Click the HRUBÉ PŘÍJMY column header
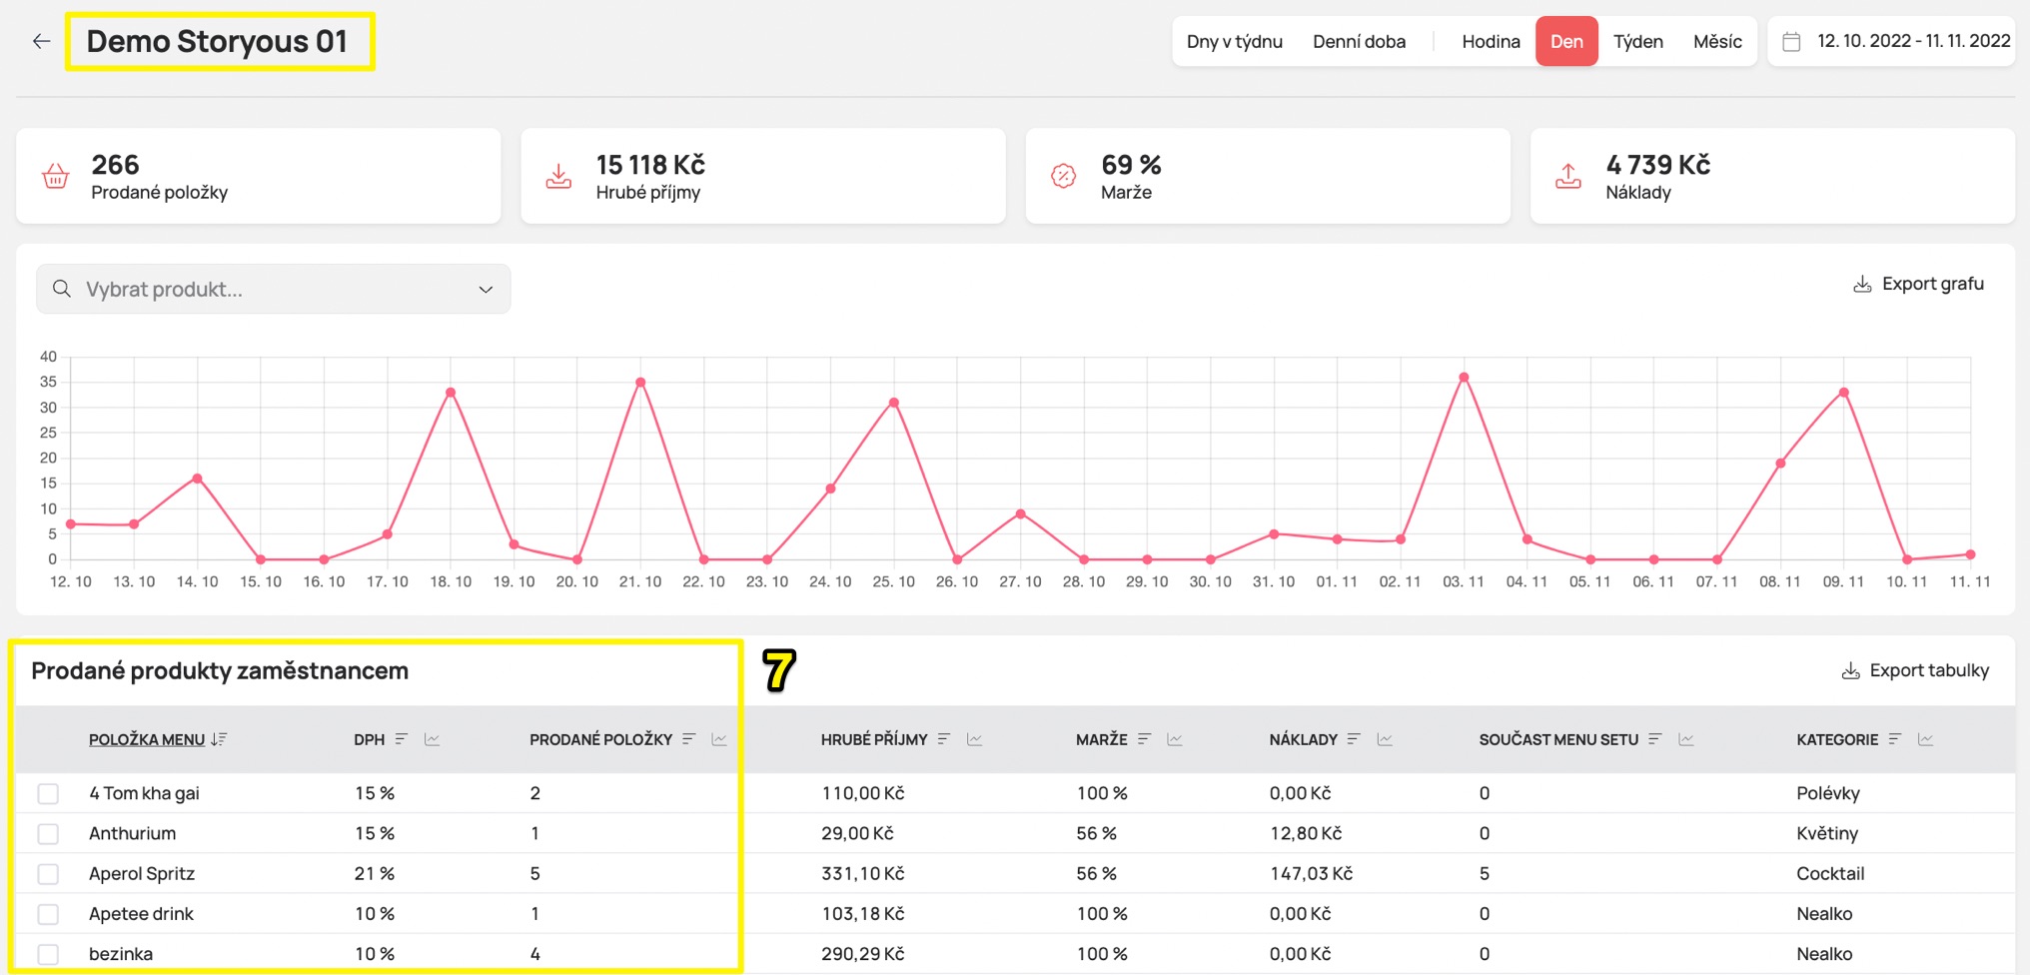Image resolution: width=2030 pixels, height=975 pixels. point(874,739)
